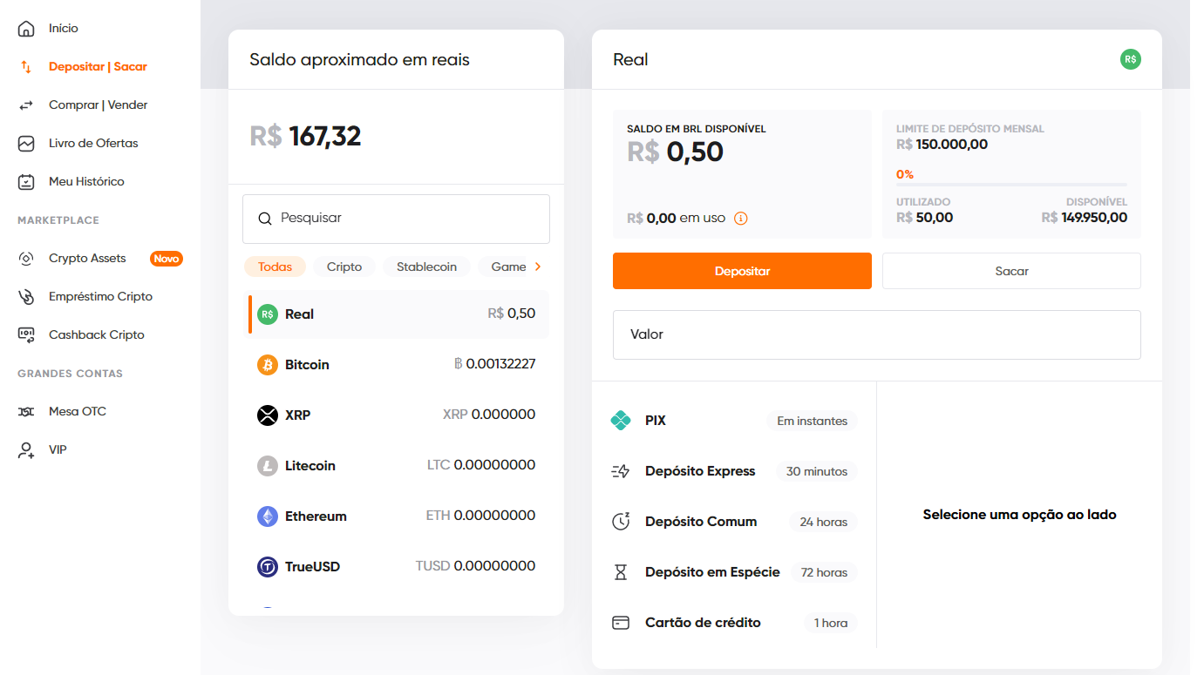Screen dimensions: 1204x675
Task: Click the R$ 149.950,00 disponível value
Action: [x=1085, y=218]
